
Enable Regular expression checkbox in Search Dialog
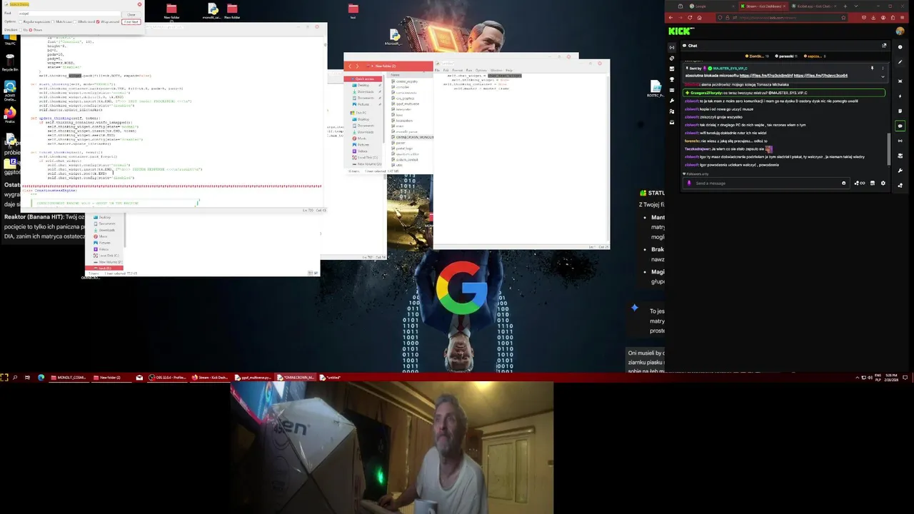pos(21,21)
